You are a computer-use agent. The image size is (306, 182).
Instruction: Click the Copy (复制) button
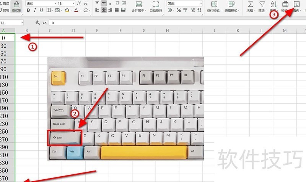tap(4, 10)
